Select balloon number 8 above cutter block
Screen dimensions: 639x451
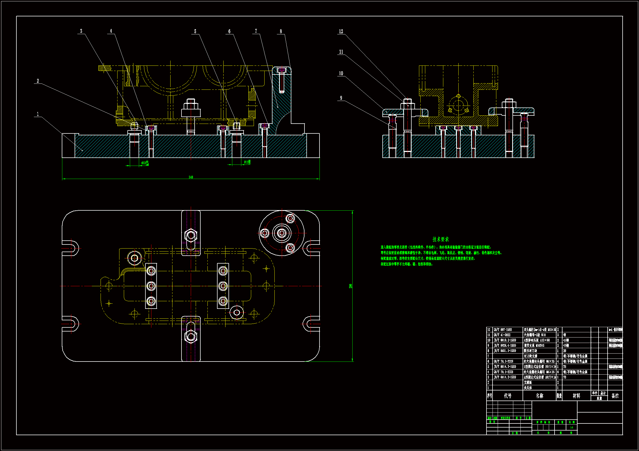click(x=281, y=31)
